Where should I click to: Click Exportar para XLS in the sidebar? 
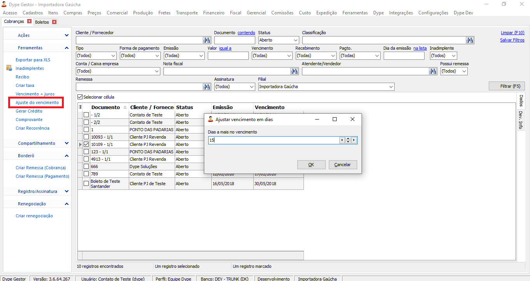coord(33,60)
